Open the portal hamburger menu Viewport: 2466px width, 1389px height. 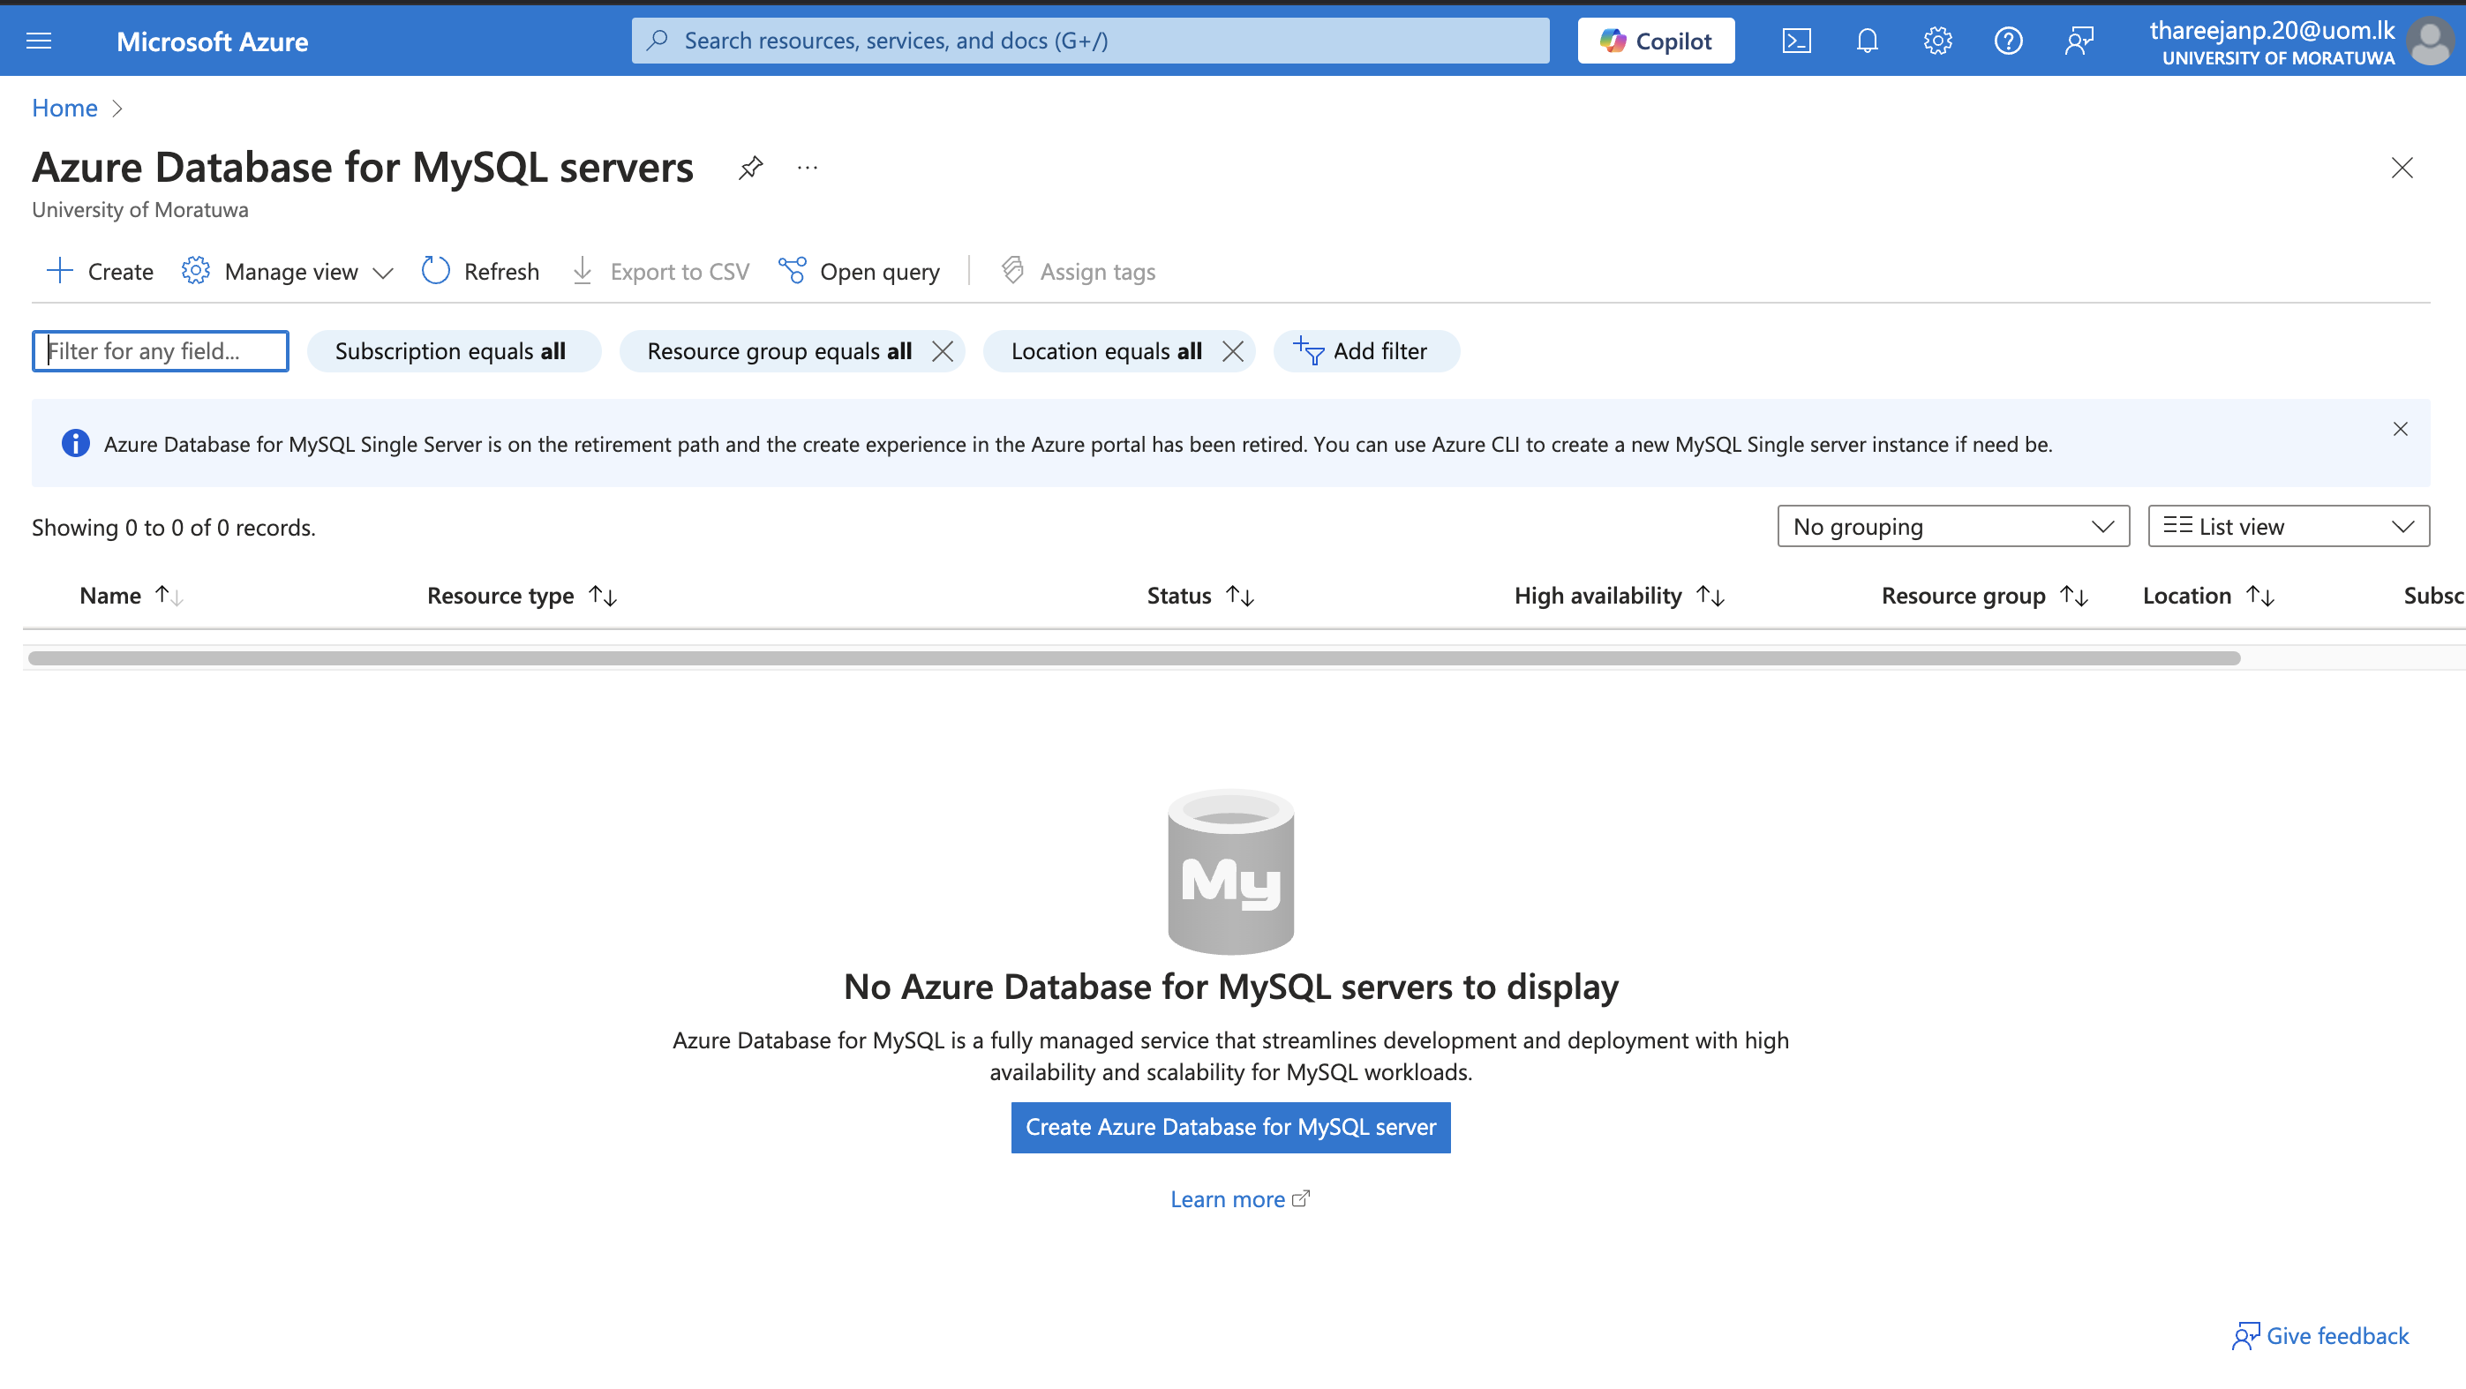[38, 41]
